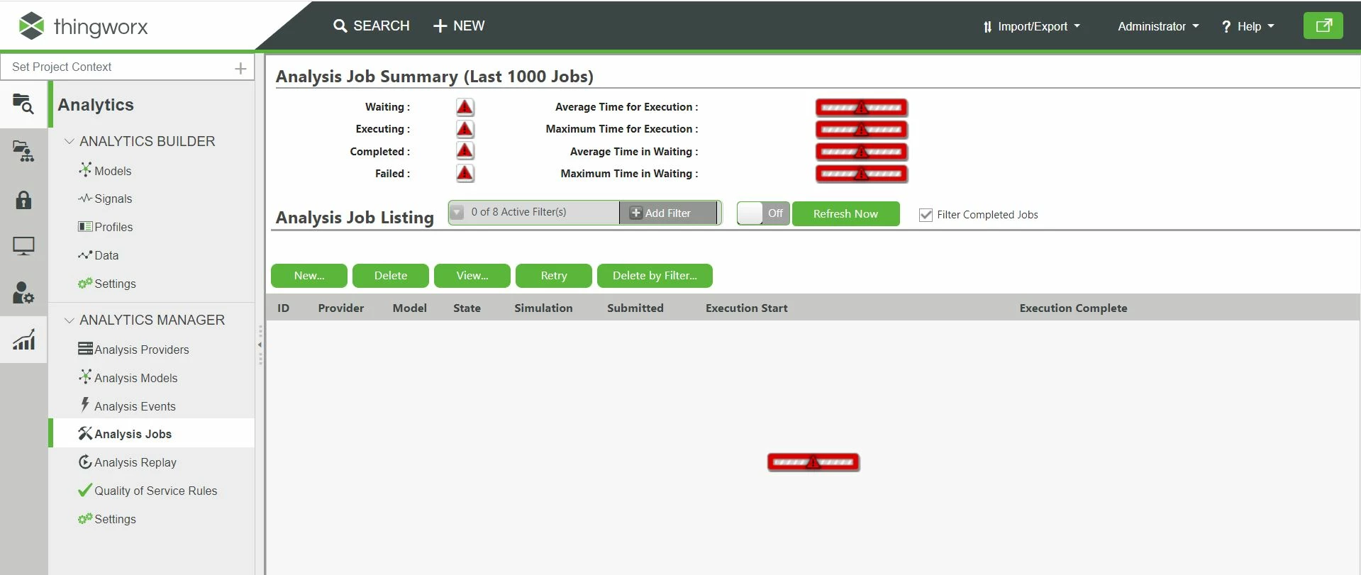Sort by the Execution Complete column header
Viewport: 1361px width, 575px height.
pos(1073,308)
